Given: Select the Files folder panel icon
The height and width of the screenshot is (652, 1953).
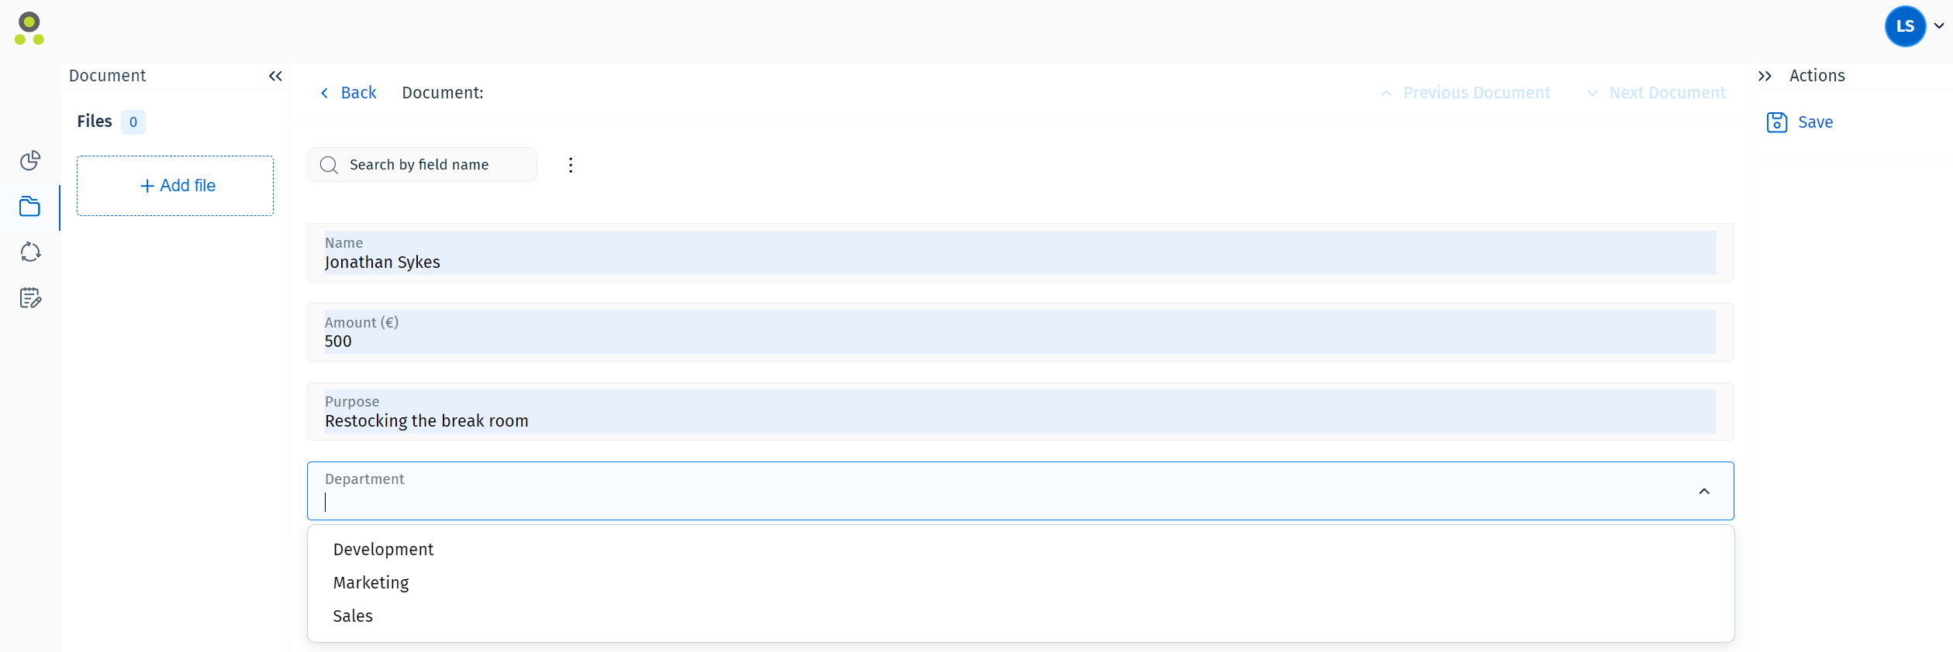Looking at the screenshot, I should [30, 206].
